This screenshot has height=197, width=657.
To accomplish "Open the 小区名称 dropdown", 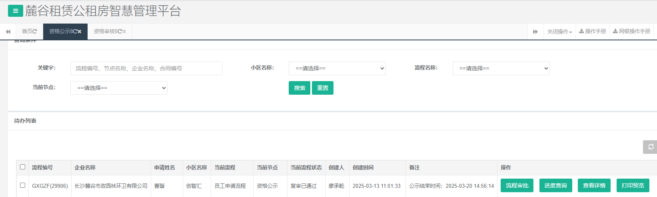I will (337, 68).
